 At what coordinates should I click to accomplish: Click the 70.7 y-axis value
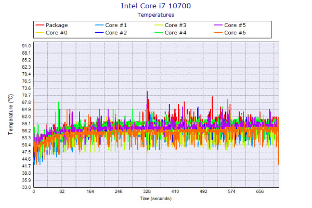[27, 95]
